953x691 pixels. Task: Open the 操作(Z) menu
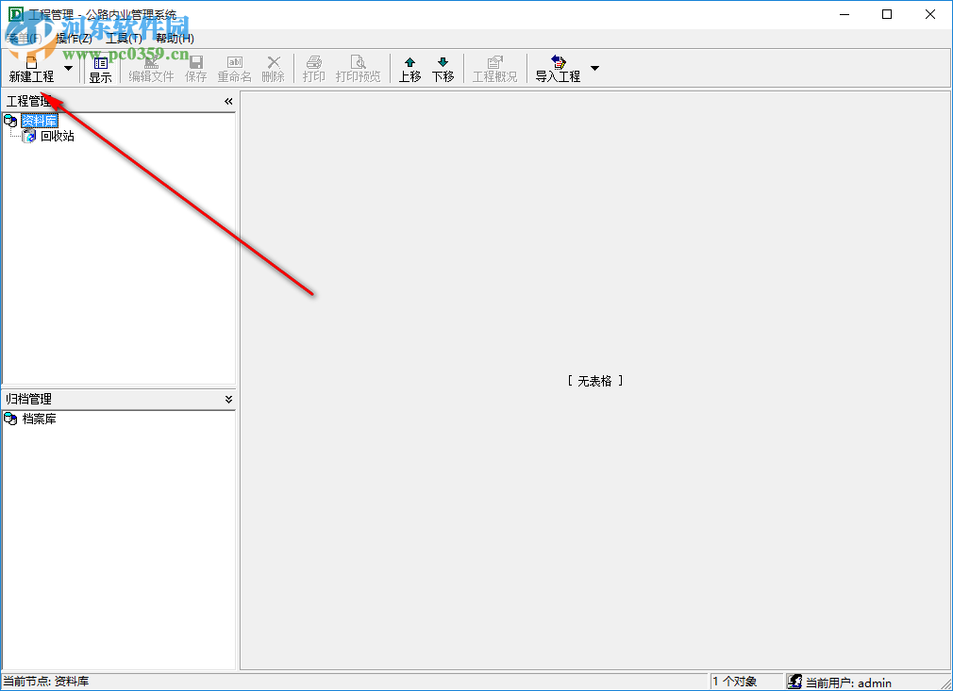point(75,39)
